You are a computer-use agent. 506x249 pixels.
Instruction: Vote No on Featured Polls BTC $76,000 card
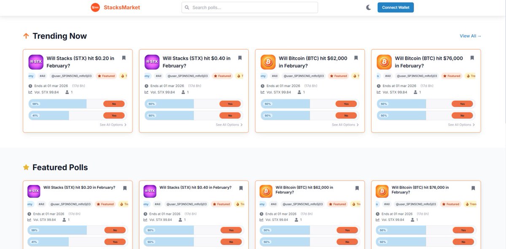pyautogui.click(x=463, y=242)
